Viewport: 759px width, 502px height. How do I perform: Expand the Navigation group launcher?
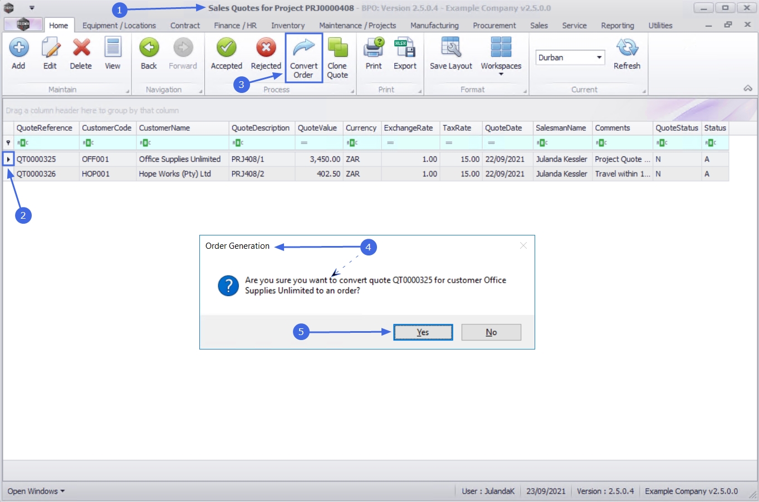(x=200, y=91)
